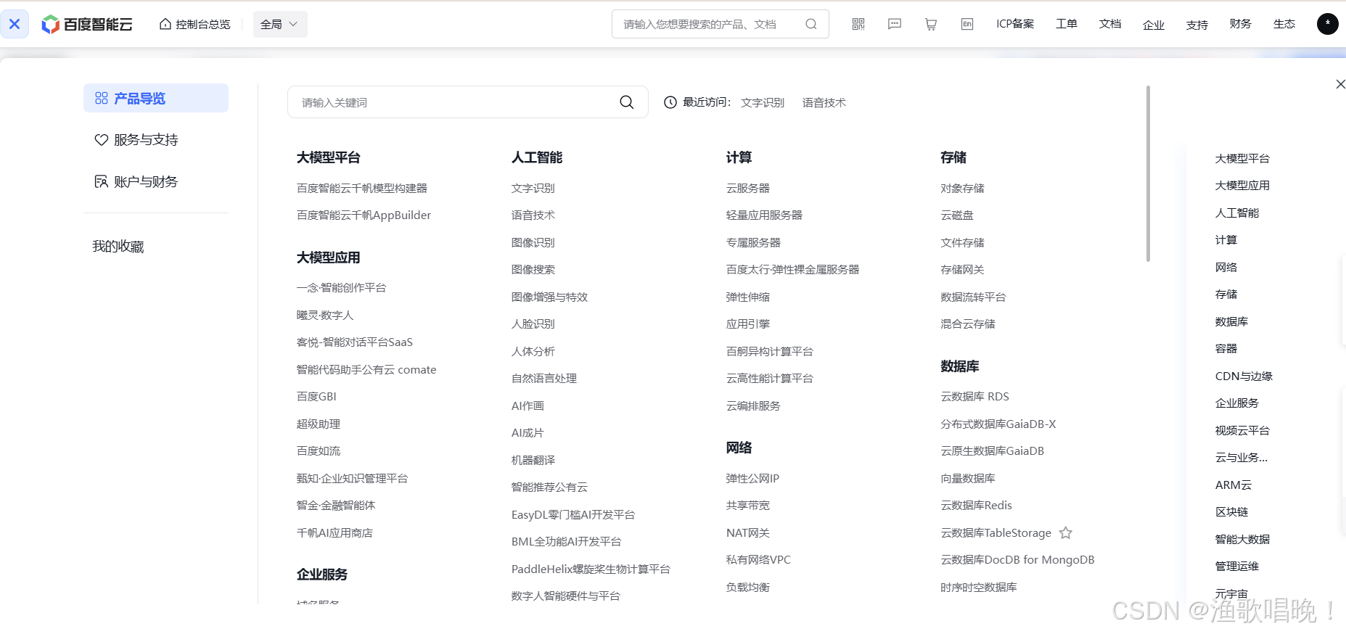This screenshot has width=1346, height=634.
Task: Open 自然语言处理 product
Action: point(544,379)
